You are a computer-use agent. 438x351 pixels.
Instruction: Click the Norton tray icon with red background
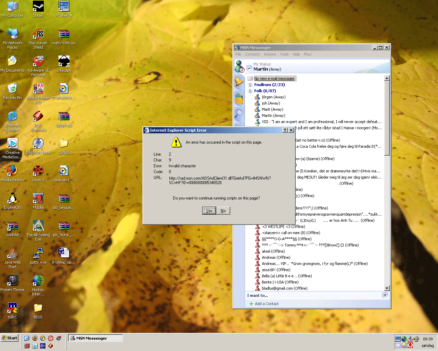[410, 345]
